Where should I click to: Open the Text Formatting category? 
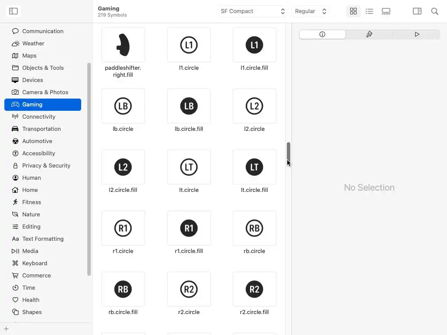pyautogui.click(x=43, y=239)
